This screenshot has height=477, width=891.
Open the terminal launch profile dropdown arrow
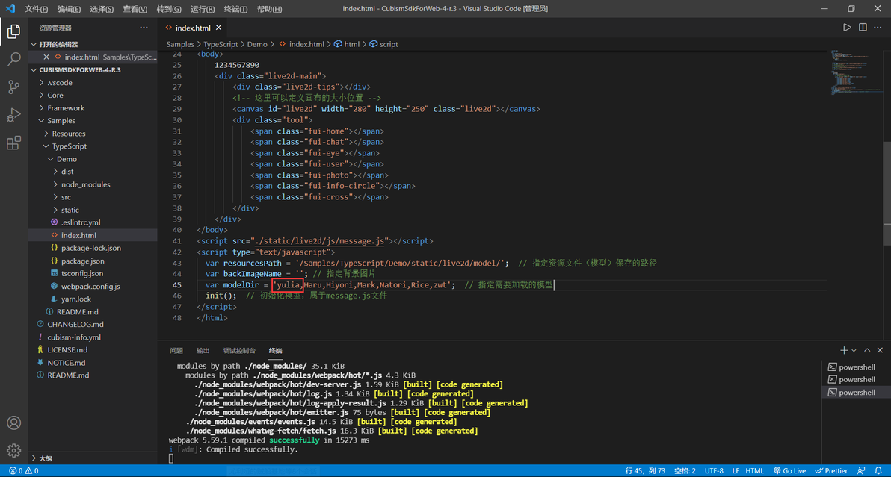pyautogui.click(x=854, y=351)
